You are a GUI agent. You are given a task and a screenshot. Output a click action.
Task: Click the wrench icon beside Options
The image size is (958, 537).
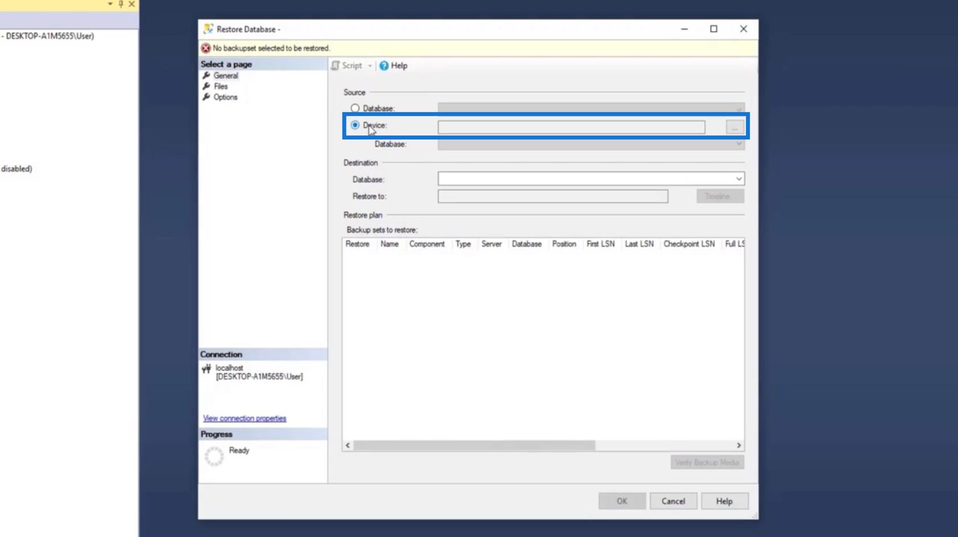coord(206,97)
